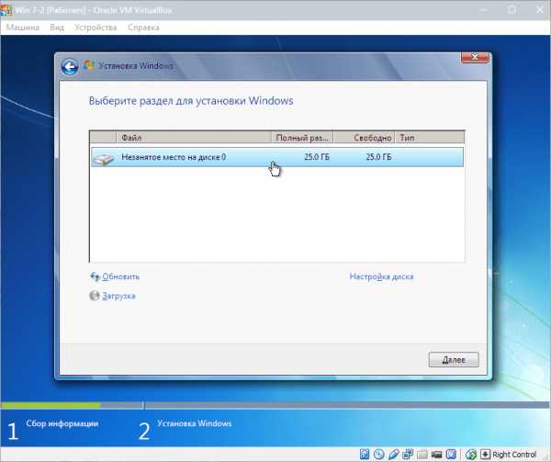
Task: Click the display icon in VirtualBox status bar
Action: pos(438,454)
